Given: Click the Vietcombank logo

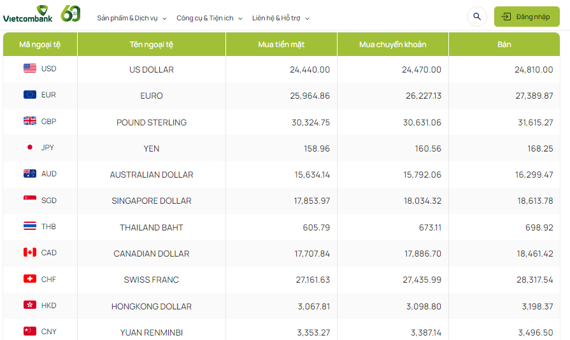Looking at the screenshot, I should (27, 14).
